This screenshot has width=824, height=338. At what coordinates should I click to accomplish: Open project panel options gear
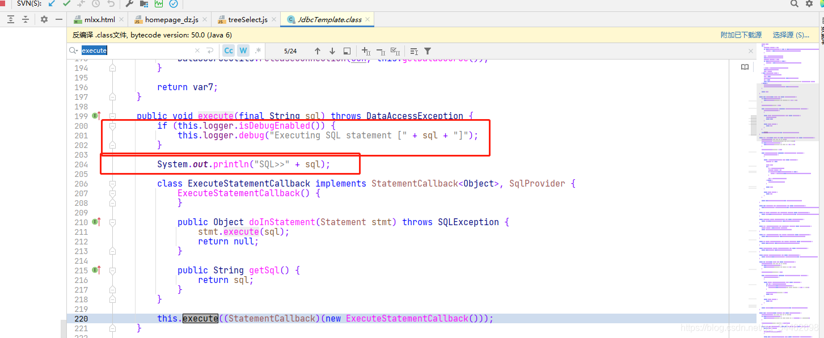[x=44, y=19]
